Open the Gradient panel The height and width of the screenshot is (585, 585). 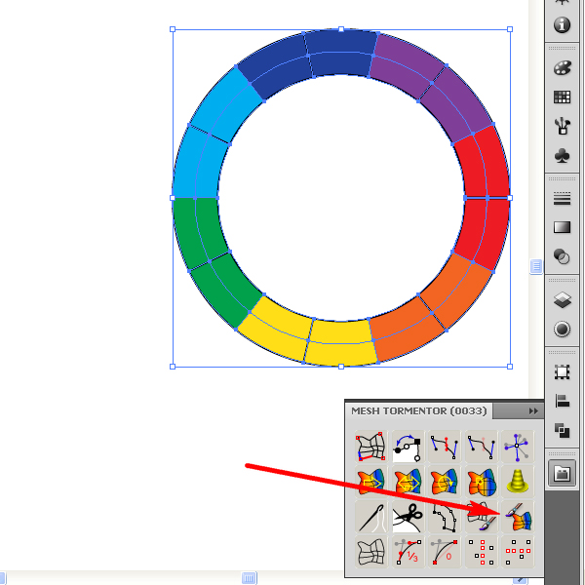pyautogui.click(x=562, y=227)
